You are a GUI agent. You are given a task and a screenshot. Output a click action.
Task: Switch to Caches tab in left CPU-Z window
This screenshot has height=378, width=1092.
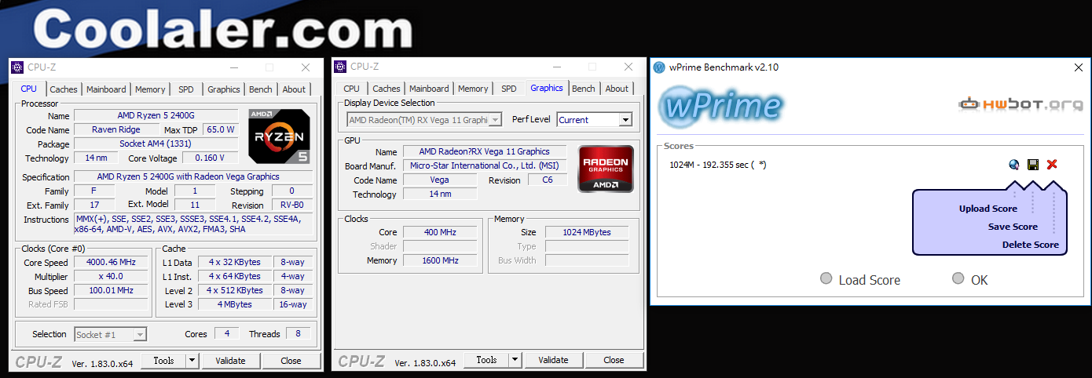[64, 89]
